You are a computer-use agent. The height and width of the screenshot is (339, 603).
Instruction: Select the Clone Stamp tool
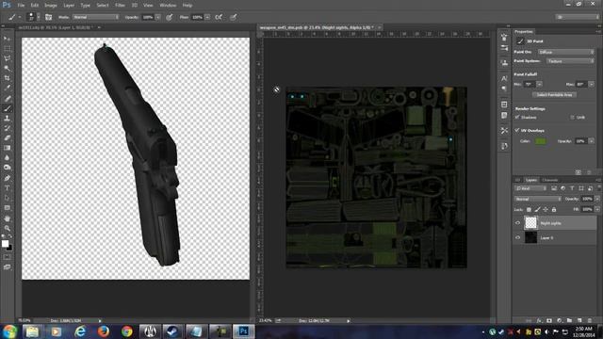[x=7, y=119]
